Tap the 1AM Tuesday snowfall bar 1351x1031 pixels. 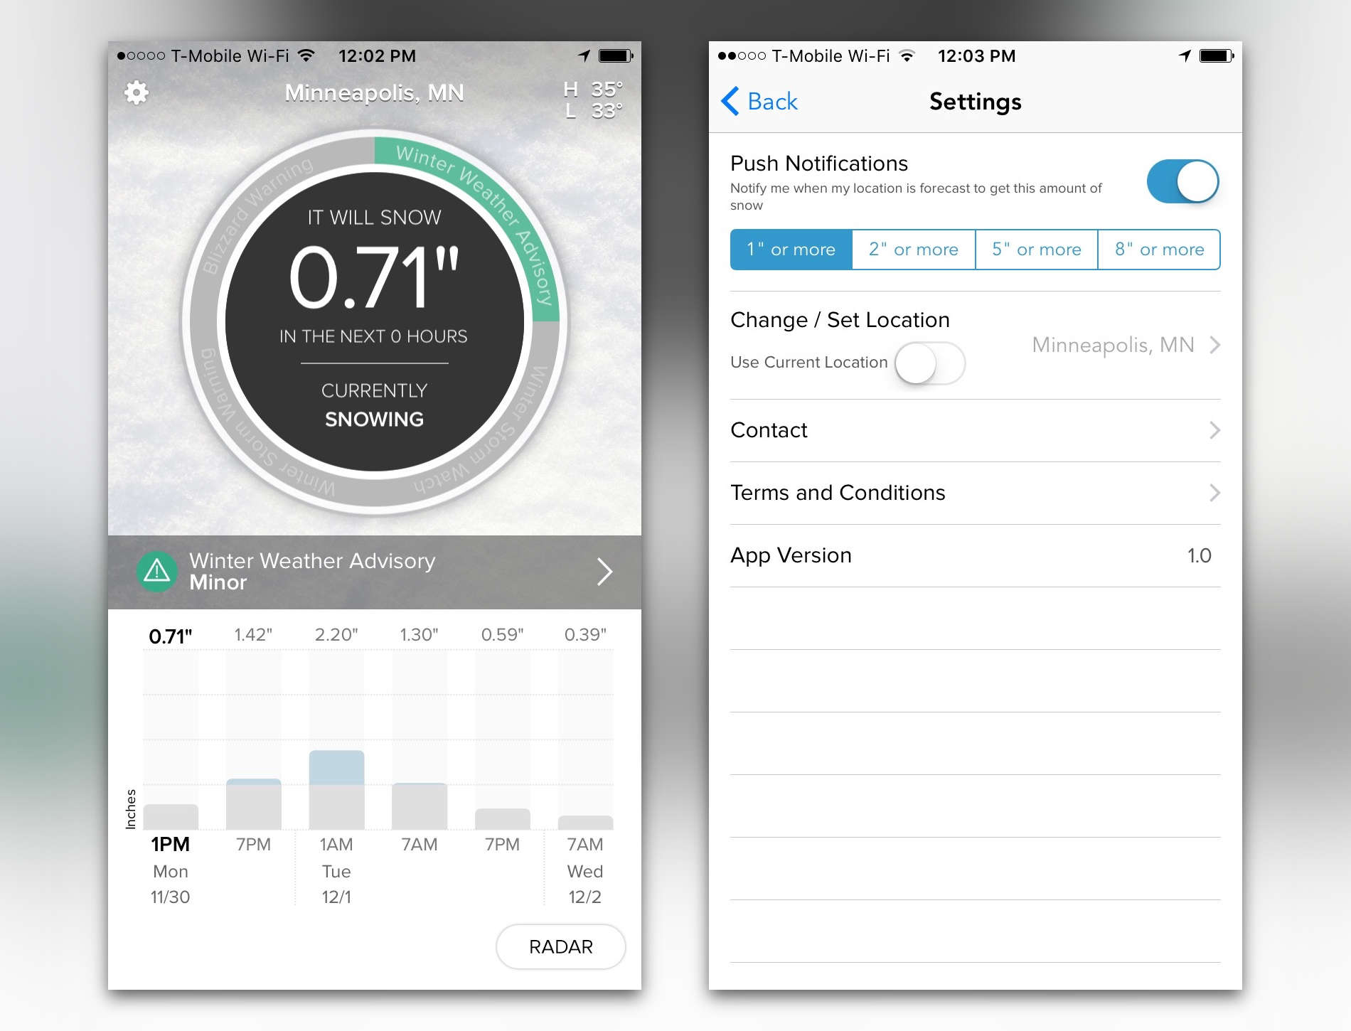(x=336, y=789)
